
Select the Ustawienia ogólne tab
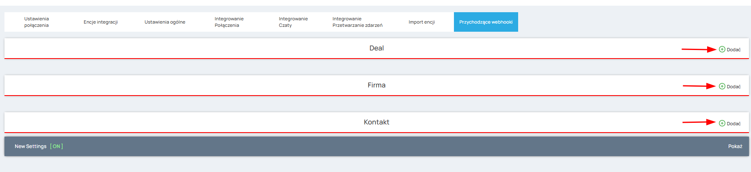165,22
